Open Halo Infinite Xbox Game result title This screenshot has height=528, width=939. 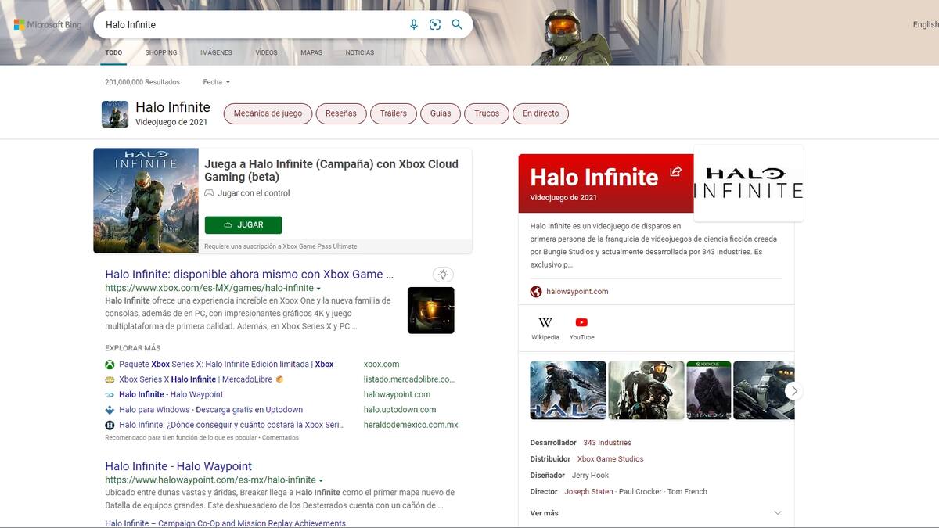[249, 275]
